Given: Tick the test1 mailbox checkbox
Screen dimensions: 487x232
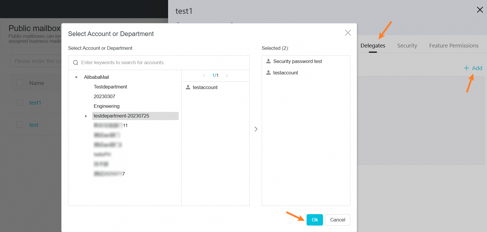Looking at the screenshot, I should point(20,103).
